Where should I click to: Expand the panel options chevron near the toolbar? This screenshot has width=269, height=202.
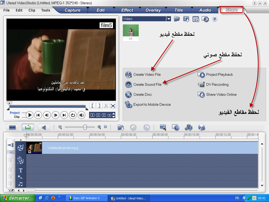(x=215, y=19)
